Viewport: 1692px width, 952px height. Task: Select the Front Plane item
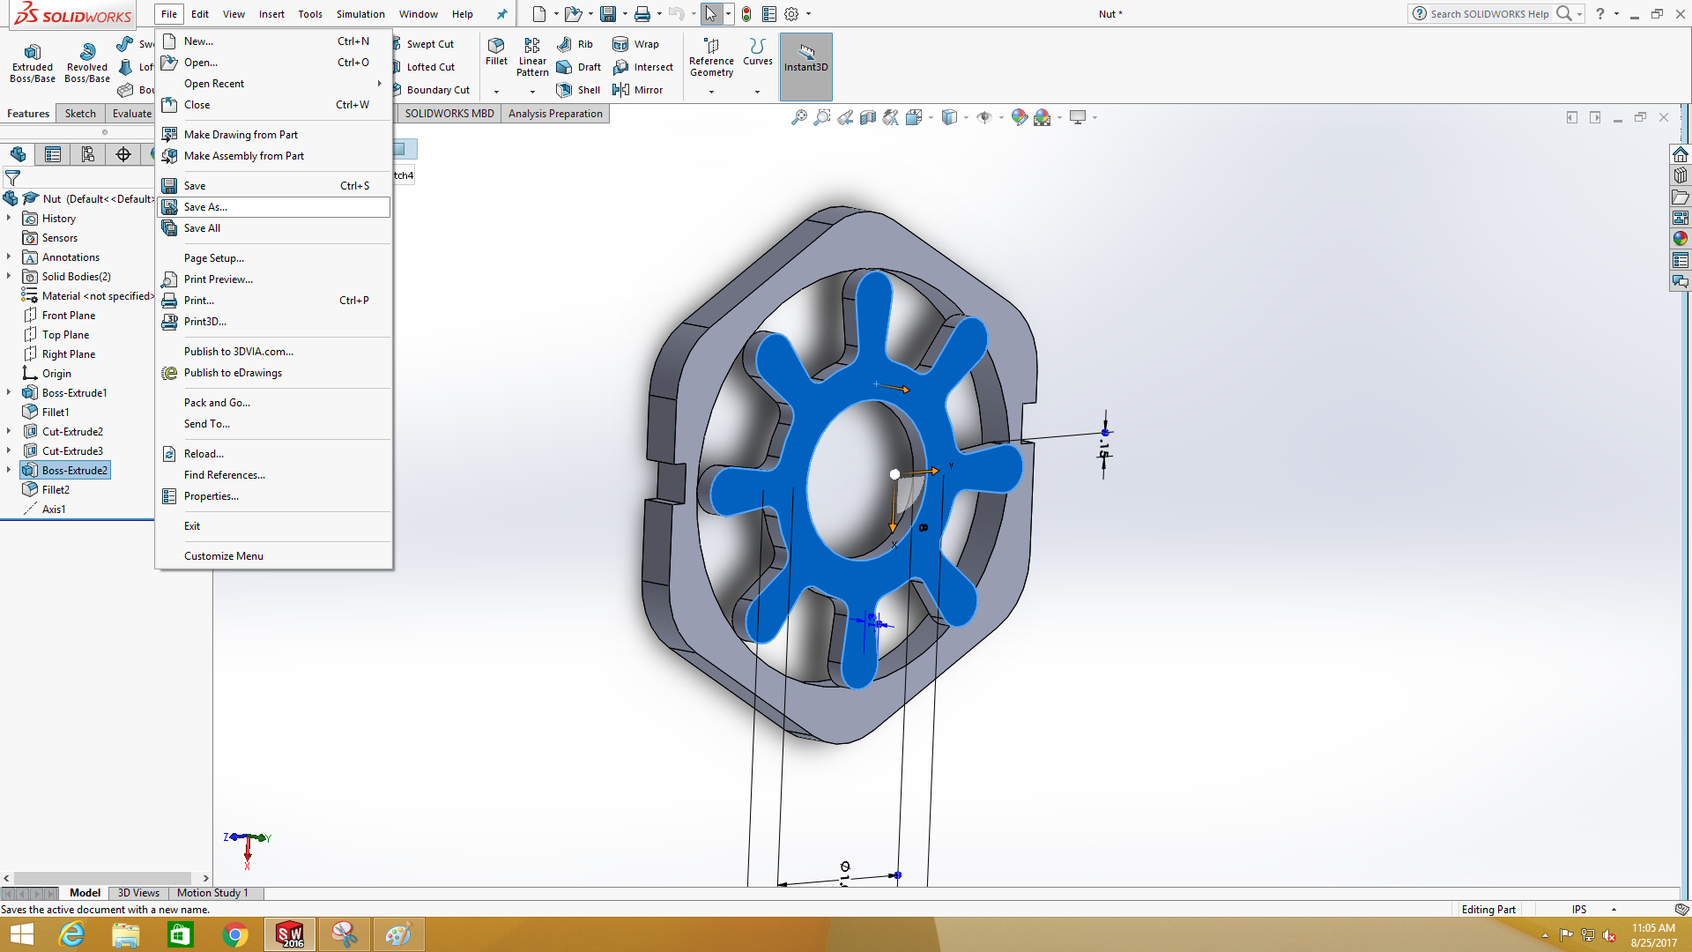click(69, 315)
